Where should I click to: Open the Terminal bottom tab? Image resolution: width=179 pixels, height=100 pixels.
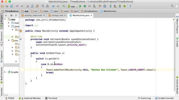51,98
